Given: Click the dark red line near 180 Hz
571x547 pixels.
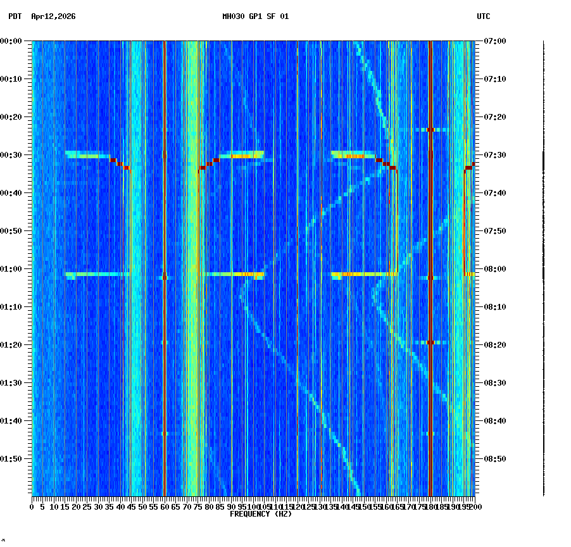Looking at the screenshot, I should click(x=431, y=253).
